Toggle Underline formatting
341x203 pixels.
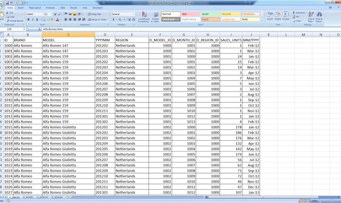[x=37, y=19]
